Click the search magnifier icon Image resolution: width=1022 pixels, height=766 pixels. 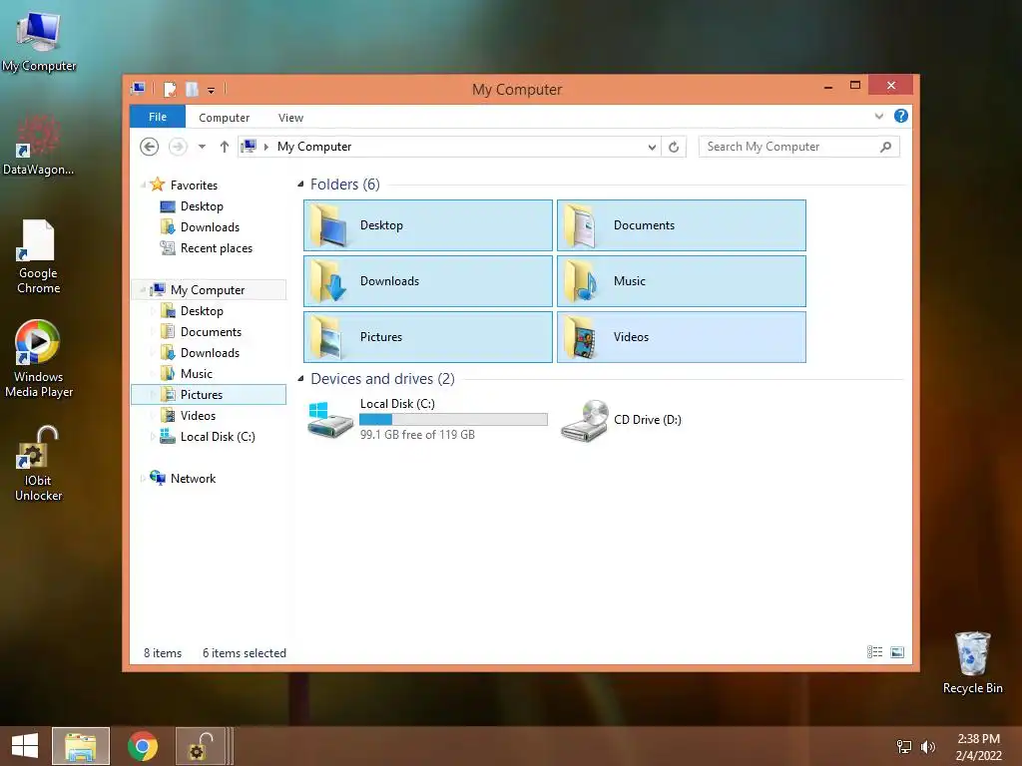pyautogui.click(x=886, y=147)
